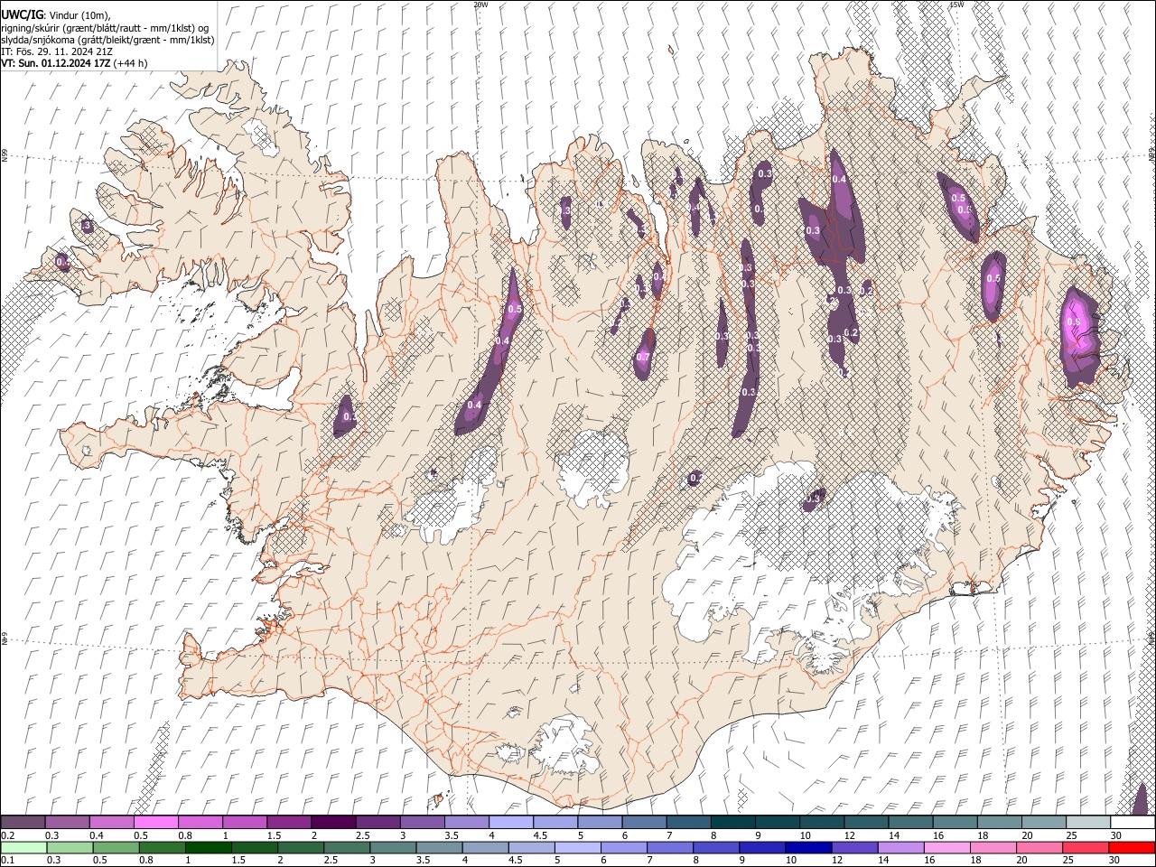The image size is (1156, 867).
Task: Click the 'UWC/IG: Vindur (10m)' title line
Action: click(x=56, y=15)
